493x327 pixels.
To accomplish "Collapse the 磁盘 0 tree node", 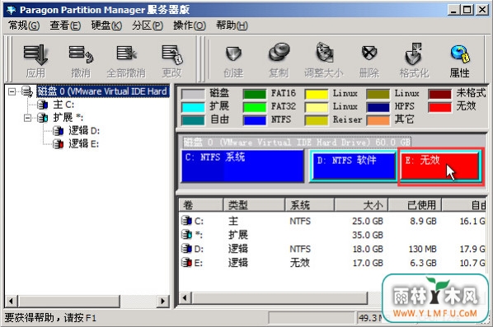I will pos(12,91).
